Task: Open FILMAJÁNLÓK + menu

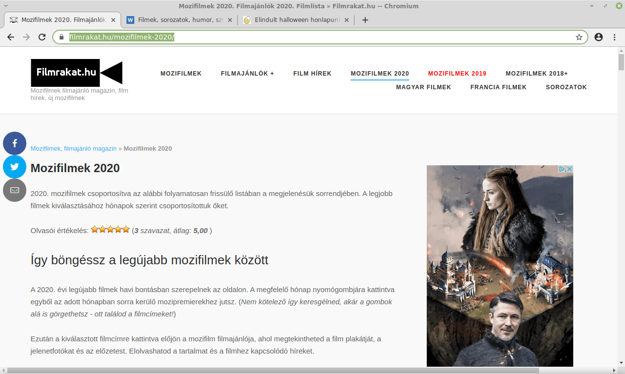Action: pyautogui.click(x=248, y=74)
